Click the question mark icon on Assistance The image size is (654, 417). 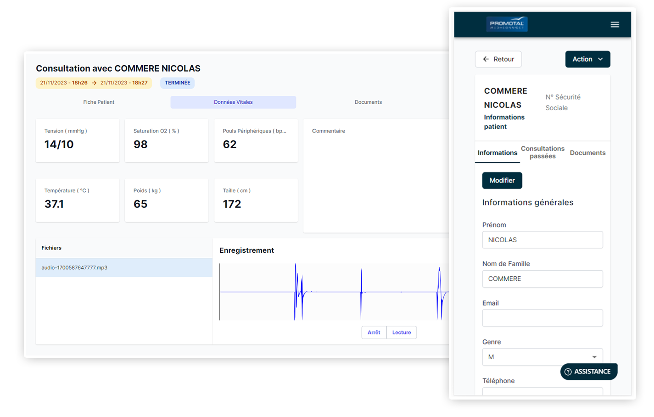568,372
